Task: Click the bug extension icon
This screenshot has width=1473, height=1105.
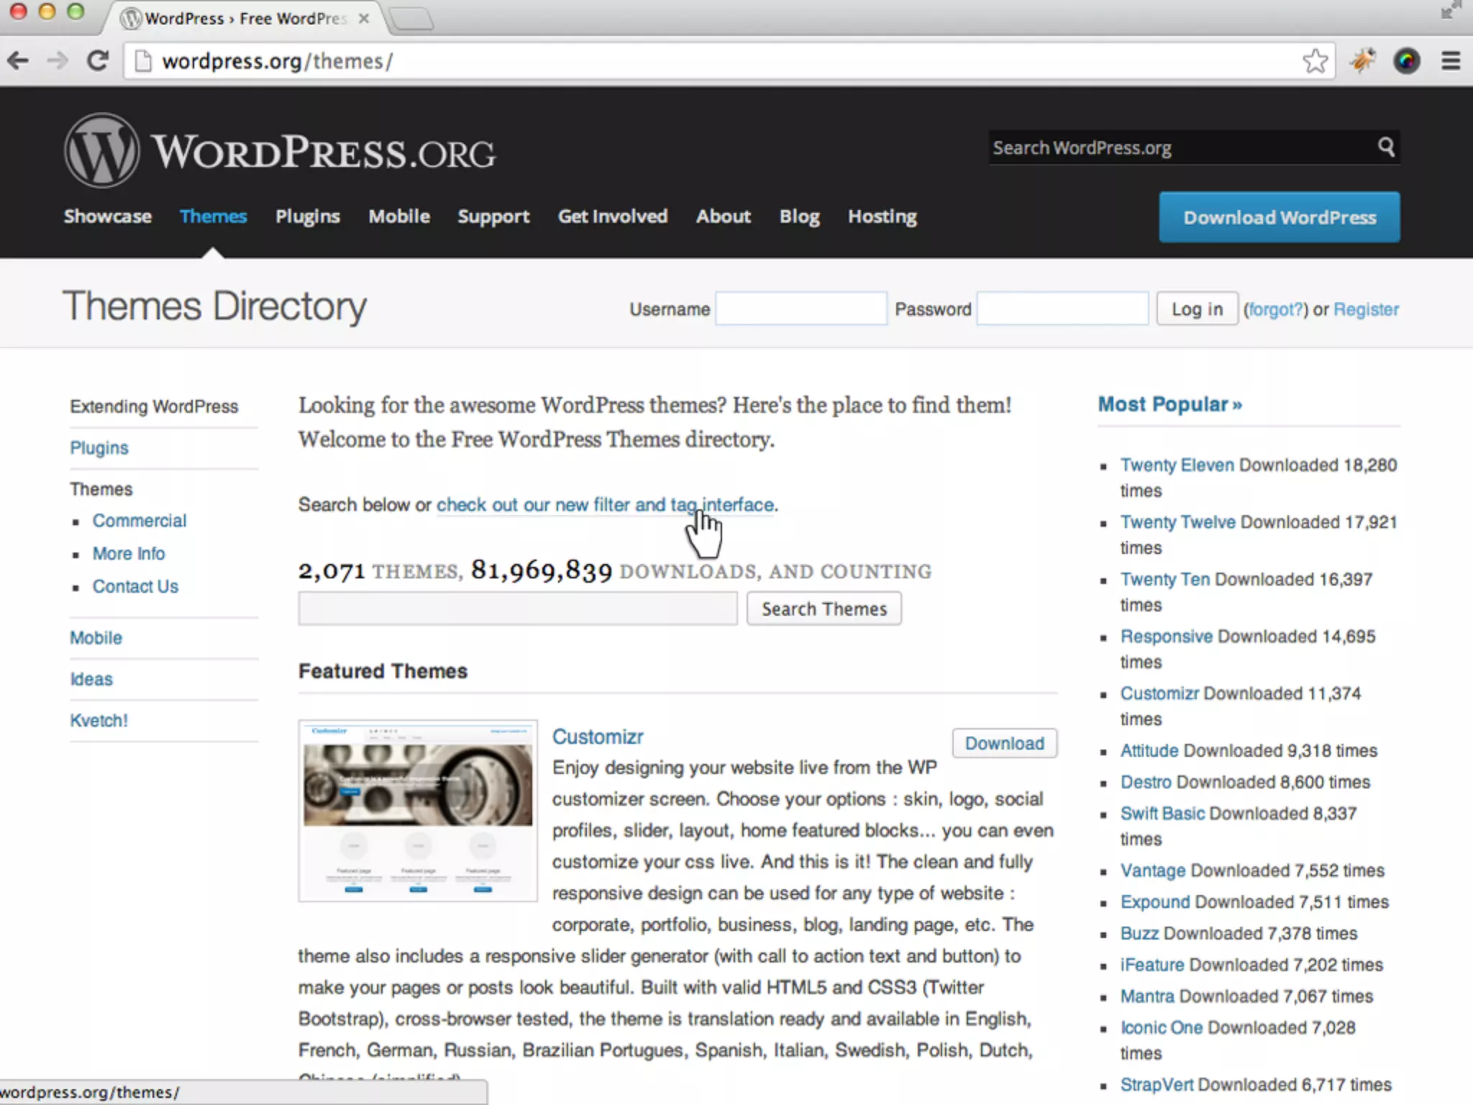Action: [x=1362, y=61]
